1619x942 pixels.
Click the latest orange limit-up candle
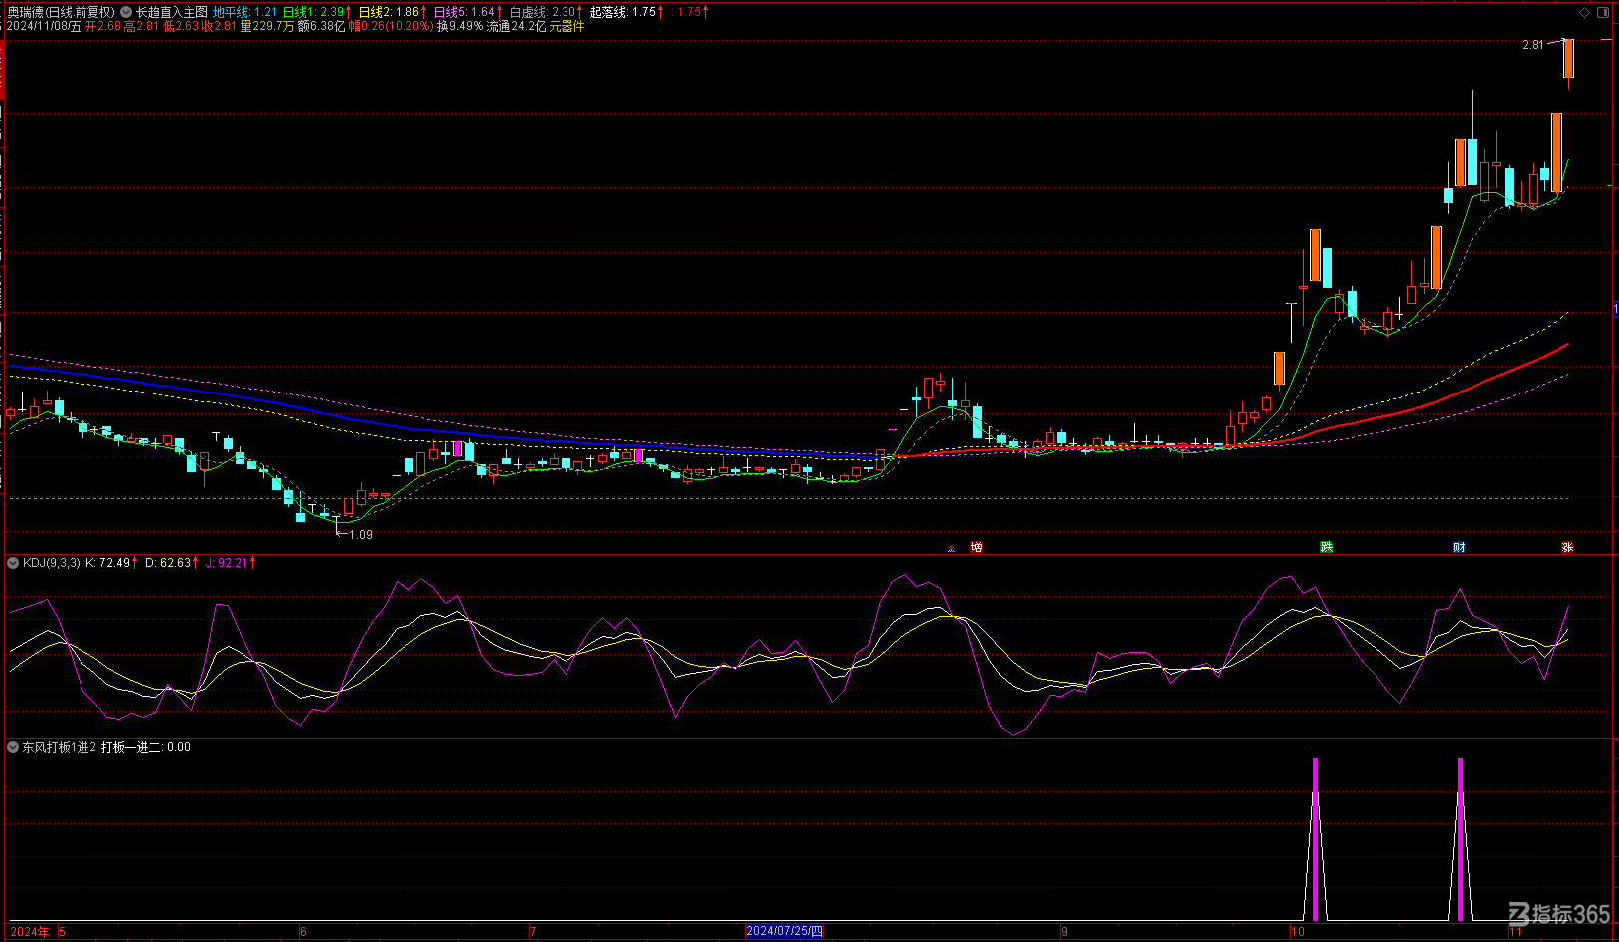1568,58
